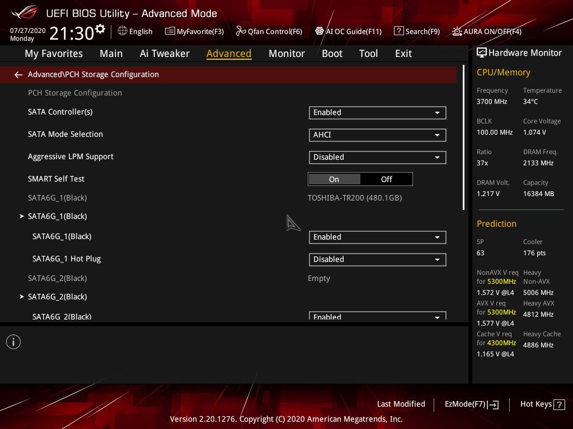Click the 1.074 V core voltage
573x429 pixels.
tap(534, 132)
